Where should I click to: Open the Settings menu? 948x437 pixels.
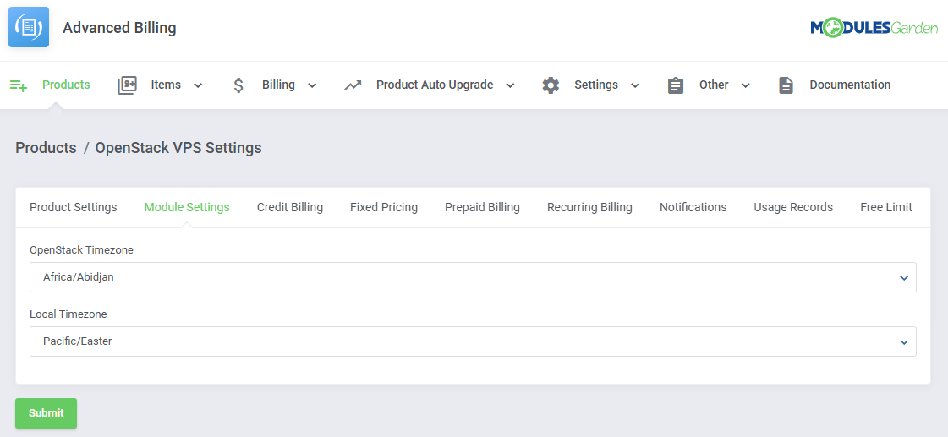point(596,85)
